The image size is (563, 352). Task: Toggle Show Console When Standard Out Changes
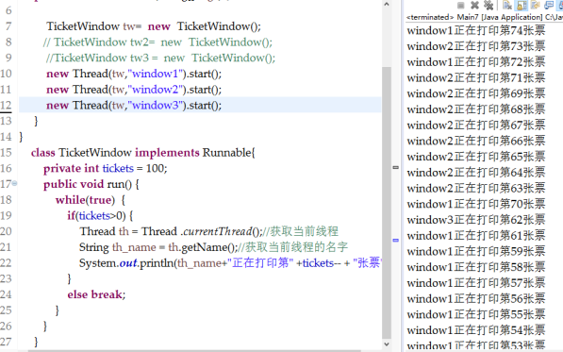click(549, 5)
